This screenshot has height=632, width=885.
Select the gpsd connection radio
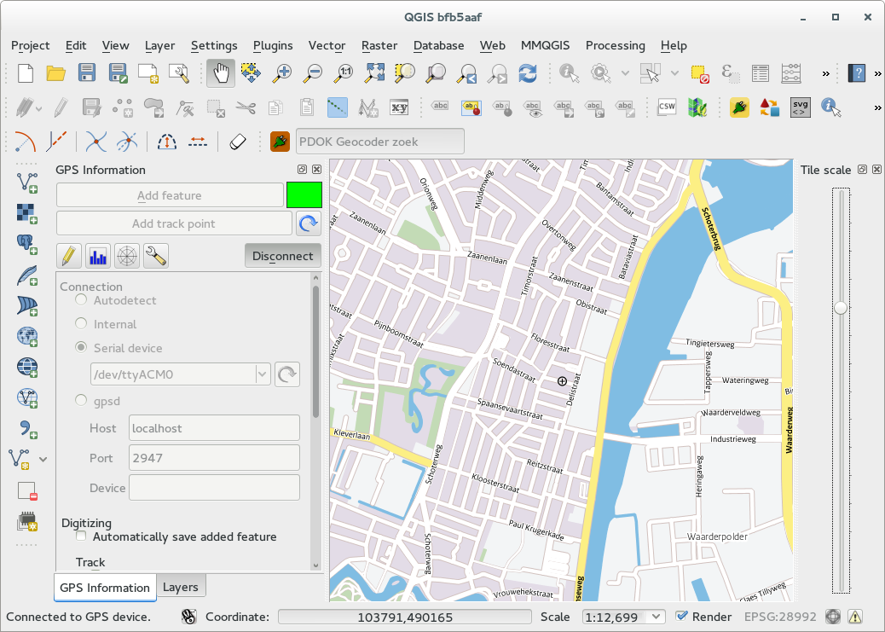tap(81, 400)
